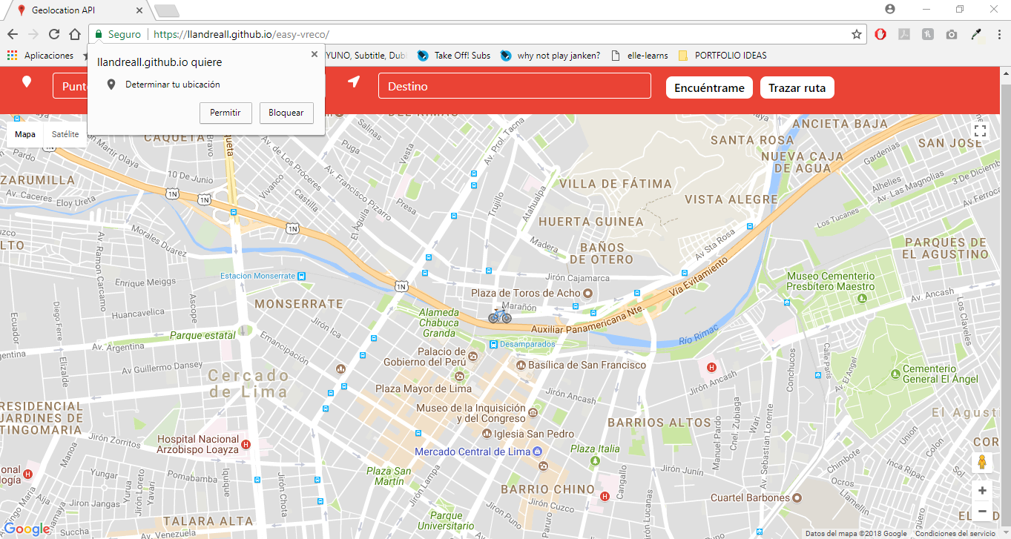Click Basílica de San Francisco marker
This screenshot has width=1011, height=539.
pyautogui.click(x=521, y=365)
